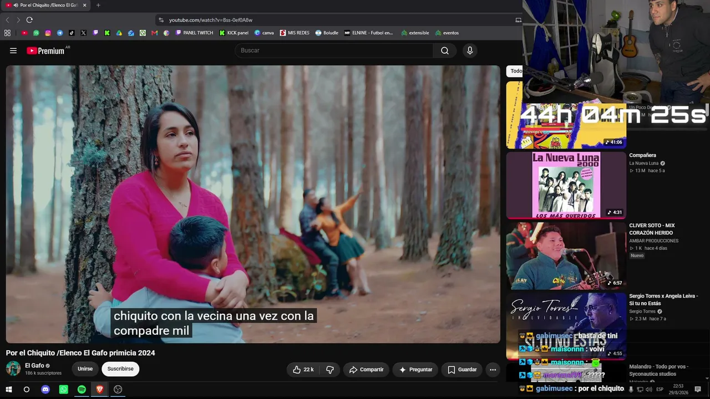Viewport: 710px width, 399px height.
Task: Open the MIS REDES bookmark
Action: pyautogui.click(x=295, y=33)
